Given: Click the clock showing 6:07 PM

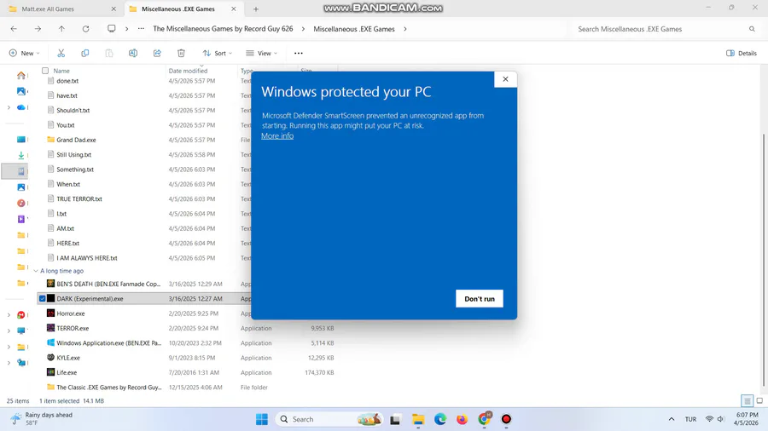Looking at the screenshot, I should click(747, 419).
